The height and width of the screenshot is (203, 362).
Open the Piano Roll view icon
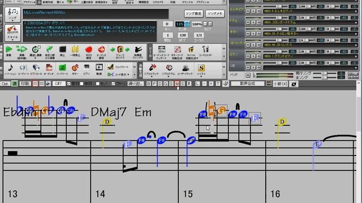pyautogui.click(x=36, y=68)
